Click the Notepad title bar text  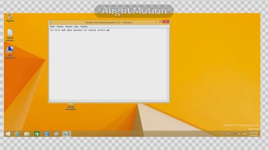109,22
